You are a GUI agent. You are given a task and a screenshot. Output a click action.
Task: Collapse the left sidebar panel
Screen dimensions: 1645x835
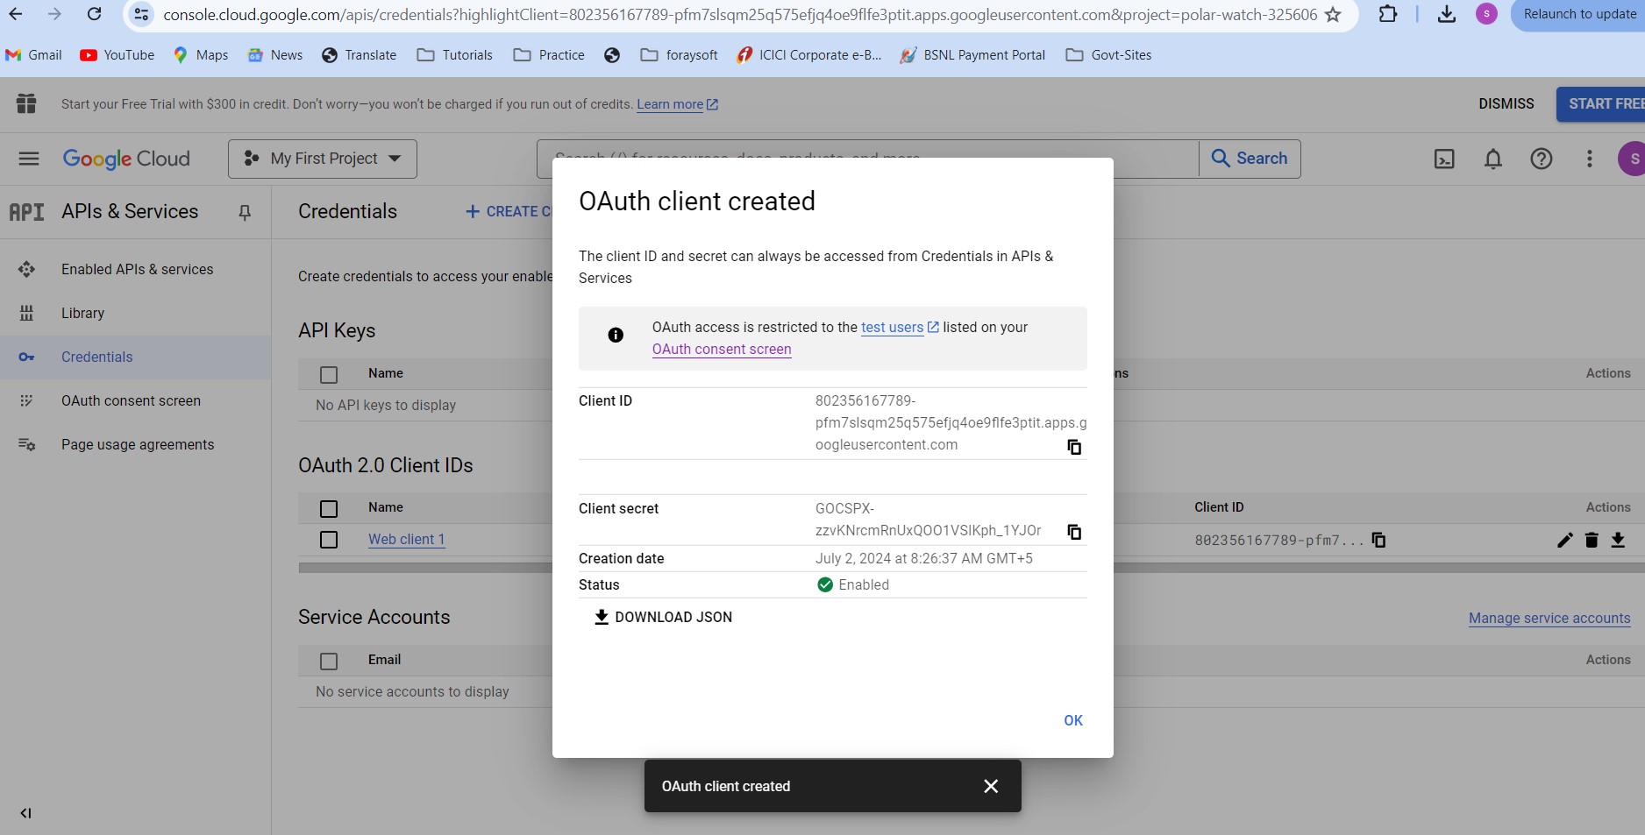pos(25,813)
